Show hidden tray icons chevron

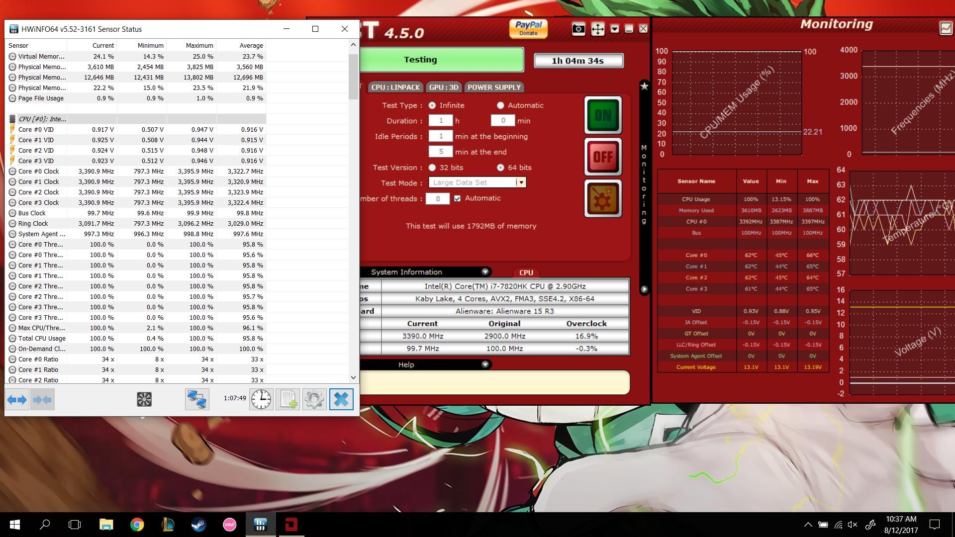808,525
